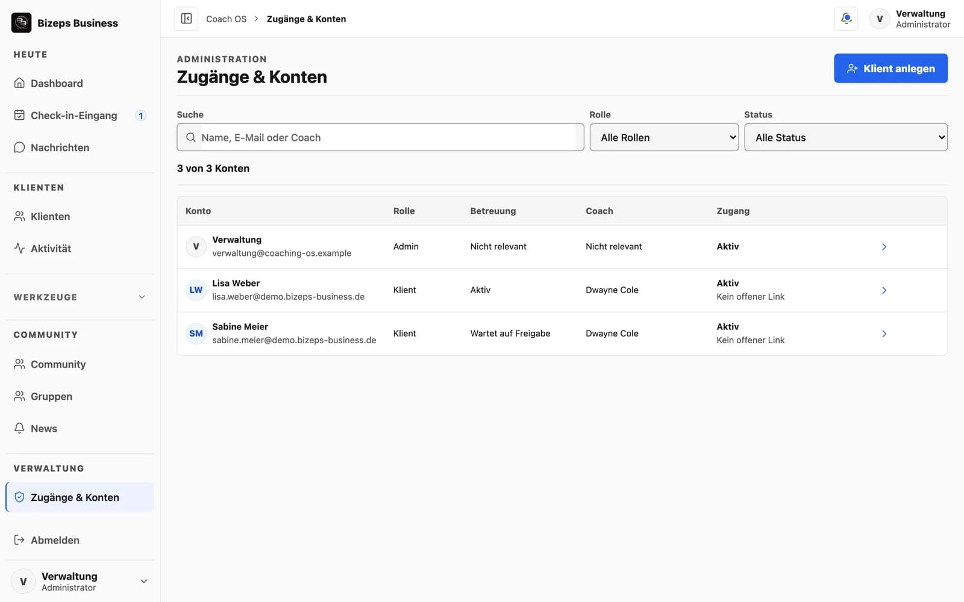
Task: Go to Nachrichten in the sidebar
Action: (x=80, y=147)
